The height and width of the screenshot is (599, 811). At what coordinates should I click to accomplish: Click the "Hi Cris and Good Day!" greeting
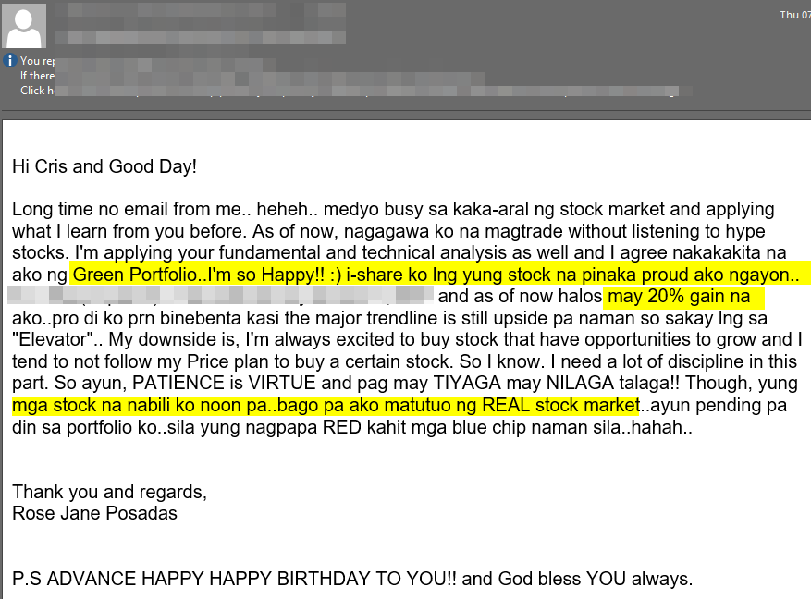pyautogui.click(x=104, y=167)
